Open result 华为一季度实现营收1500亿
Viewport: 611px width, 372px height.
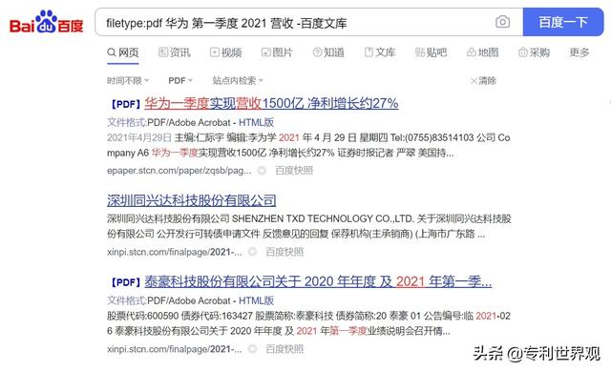click(271, 104)
